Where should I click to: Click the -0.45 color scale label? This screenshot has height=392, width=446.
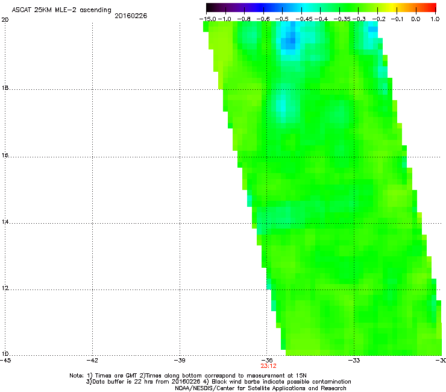[304, 19]
